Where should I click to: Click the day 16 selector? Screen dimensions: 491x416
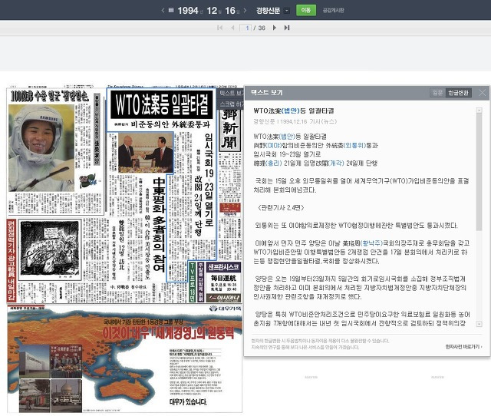tap(230, 10)
